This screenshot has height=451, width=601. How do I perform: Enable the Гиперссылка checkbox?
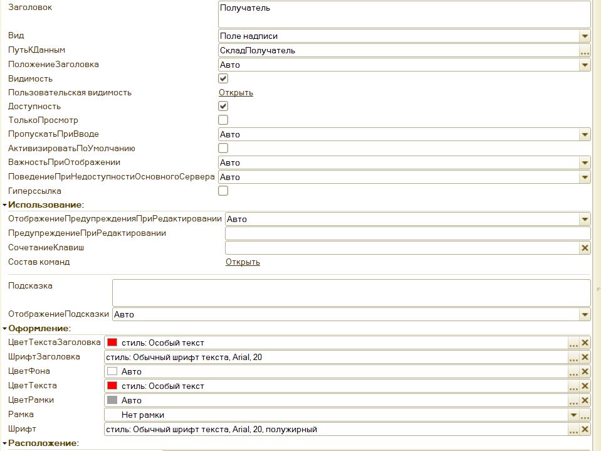223,191
